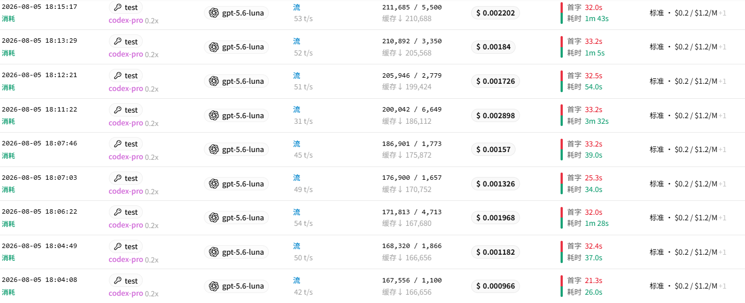The image size is (745, 303).
Task: Click the red-green latency bar beside 首字 25.3s
Action: (x=562, y=184)
